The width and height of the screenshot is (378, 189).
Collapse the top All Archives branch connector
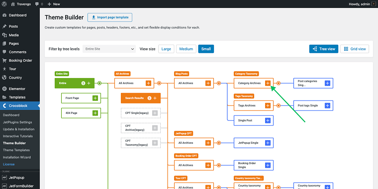[159, 83]
